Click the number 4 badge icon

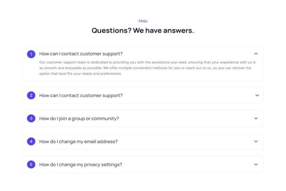click(31, 141)
